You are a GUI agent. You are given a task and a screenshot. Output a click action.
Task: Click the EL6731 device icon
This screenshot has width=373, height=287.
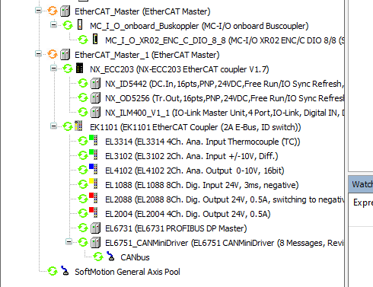click(x=95, y=228)
